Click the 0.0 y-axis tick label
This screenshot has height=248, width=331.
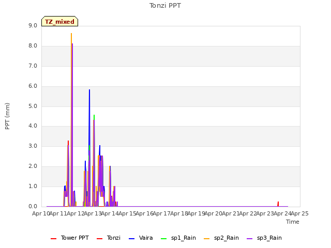tap(33, 207)
